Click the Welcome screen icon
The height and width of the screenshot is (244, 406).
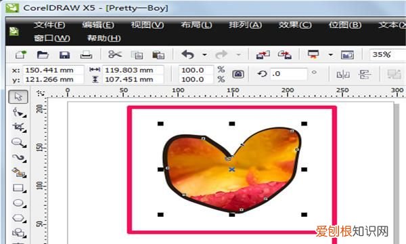(347, 55)
